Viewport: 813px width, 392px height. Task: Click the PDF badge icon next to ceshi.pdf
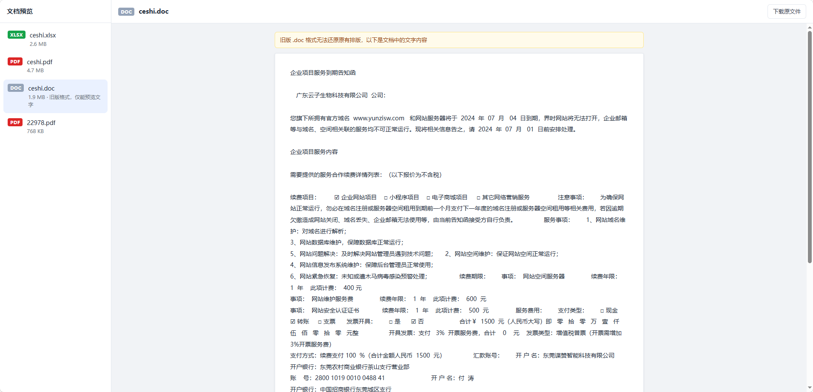coord(15,62)
